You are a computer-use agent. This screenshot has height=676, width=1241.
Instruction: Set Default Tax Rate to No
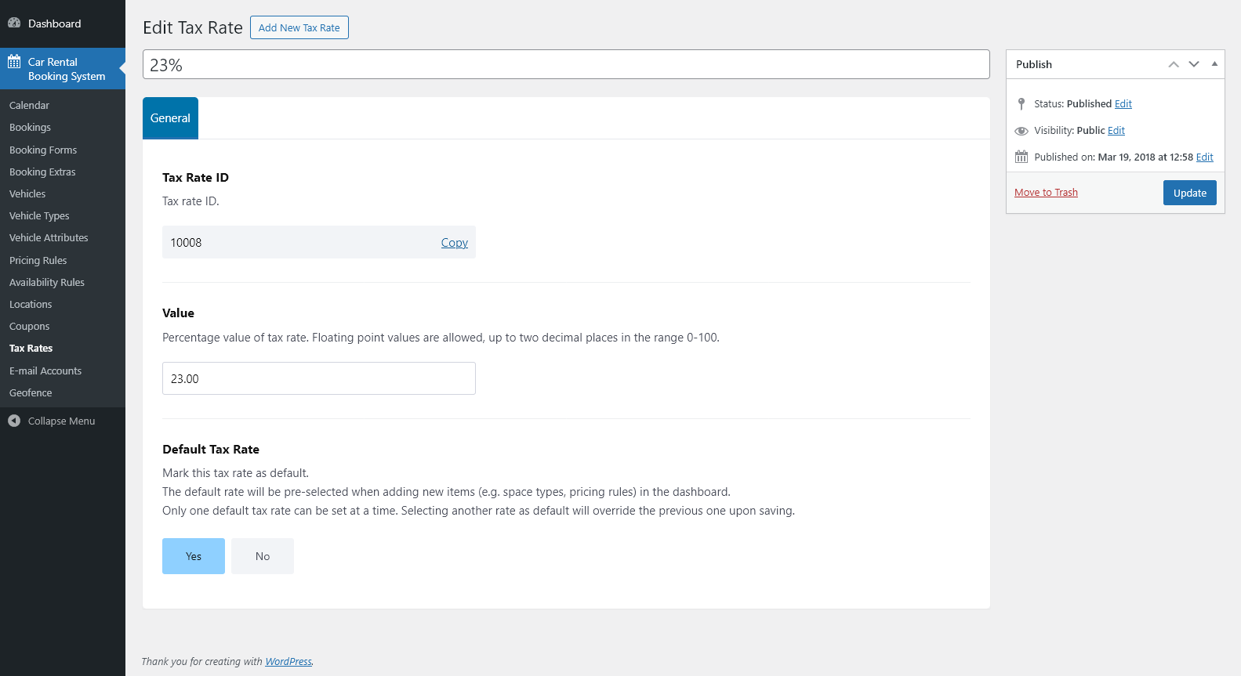(x=263, y=556)
